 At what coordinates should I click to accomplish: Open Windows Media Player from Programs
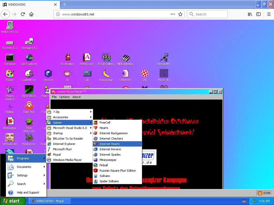coord(70,160)
